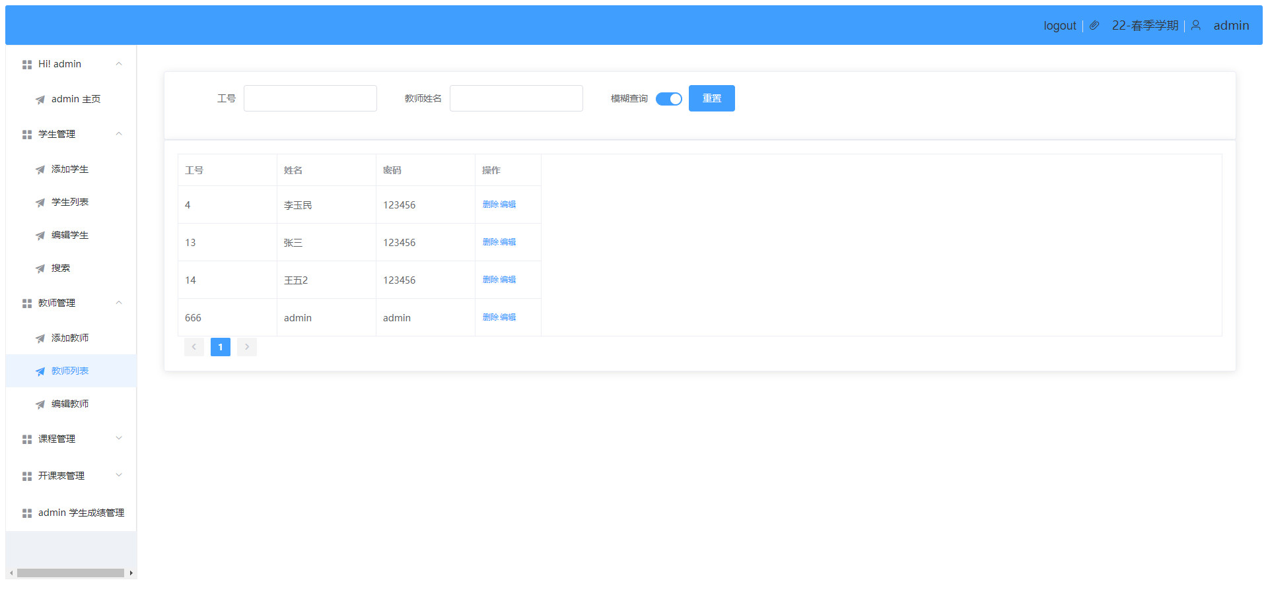Screen dimensions: 1268x601
Task: Click the paper-plane icon beside 编辑学生
Action: tap(40, 236)
